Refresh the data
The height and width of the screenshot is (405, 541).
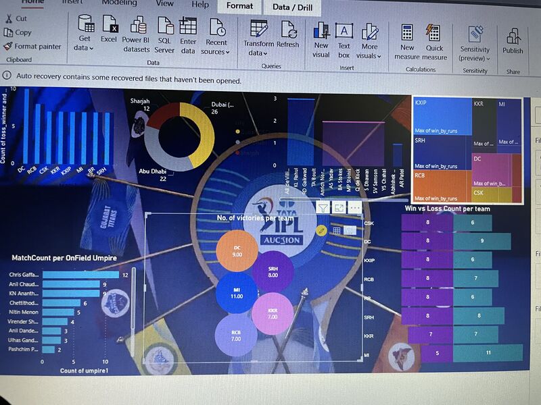(288, 34)
